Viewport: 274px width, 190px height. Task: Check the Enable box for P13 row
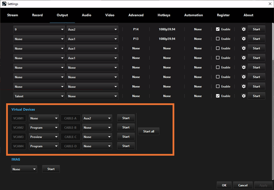[x=218, y=39]
